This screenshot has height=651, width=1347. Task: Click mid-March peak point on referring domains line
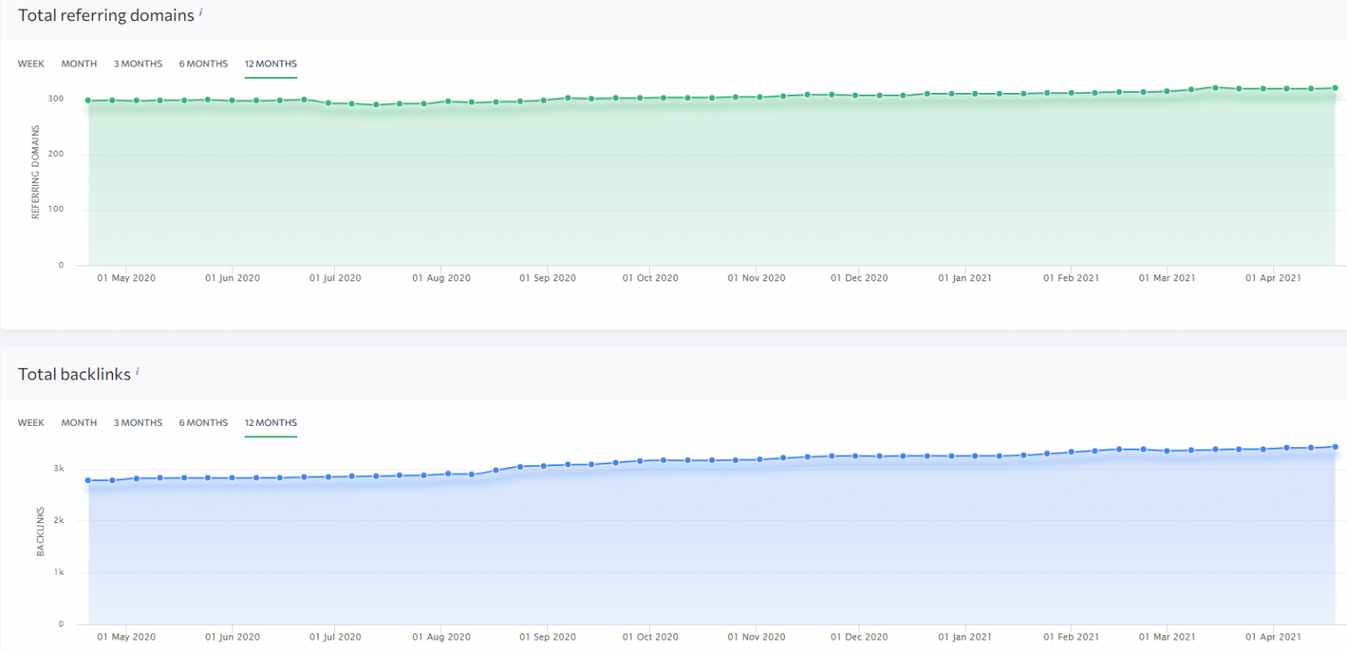click(1215, 88)
